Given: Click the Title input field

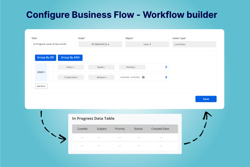Looking at the screenshot, I should (x=53, y=44).
